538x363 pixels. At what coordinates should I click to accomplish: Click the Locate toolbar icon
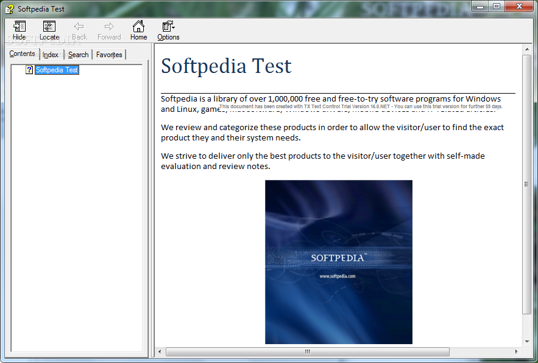point(49,30)
